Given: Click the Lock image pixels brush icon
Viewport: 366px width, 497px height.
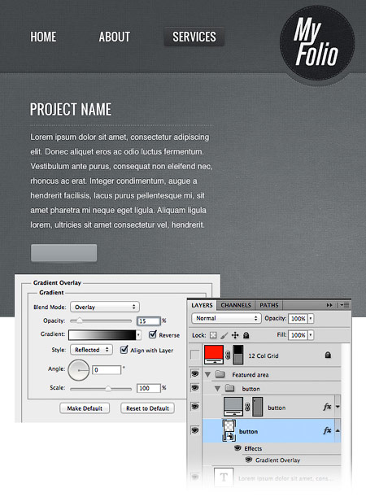Looking at the screenshot, I should 224,335.
